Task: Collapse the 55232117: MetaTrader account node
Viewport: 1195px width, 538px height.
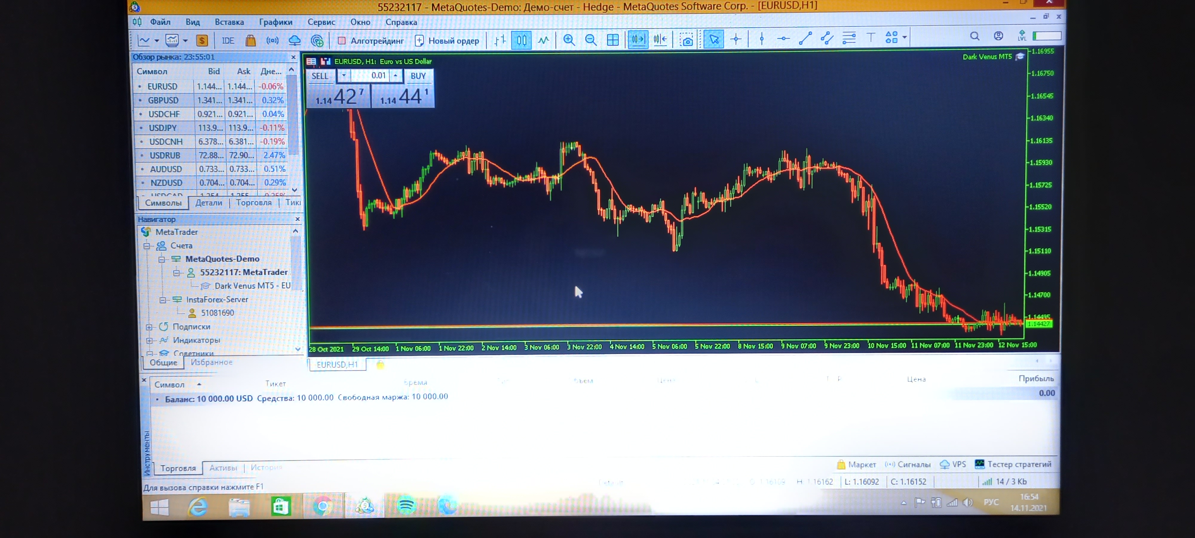Action: tap(176, 273)
